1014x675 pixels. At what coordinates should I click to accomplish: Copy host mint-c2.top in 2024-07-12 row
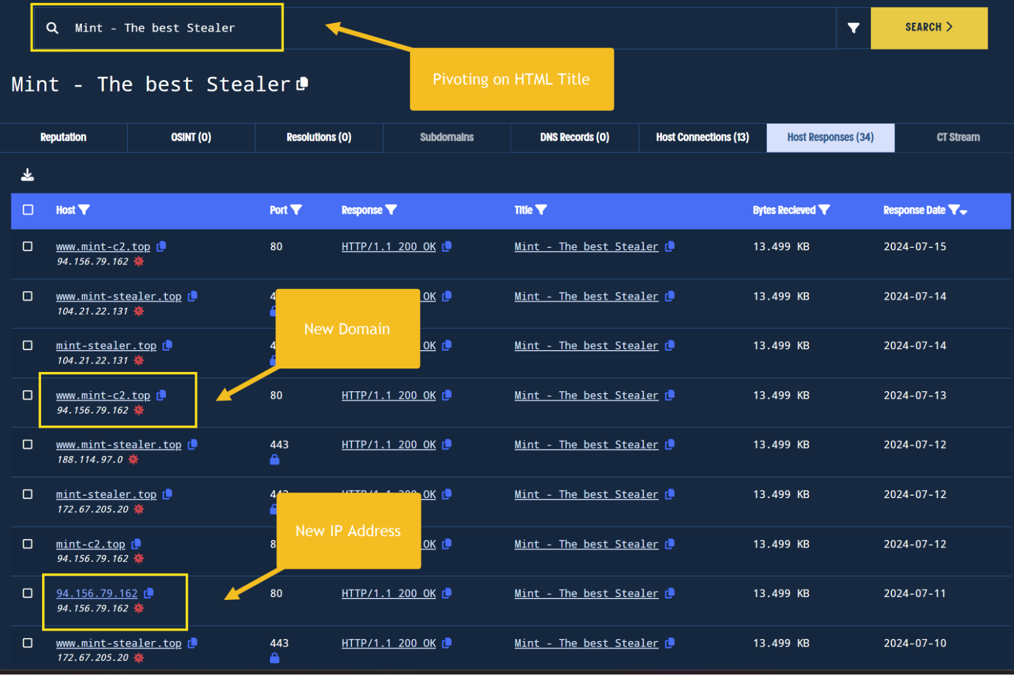tap(136, 544)
